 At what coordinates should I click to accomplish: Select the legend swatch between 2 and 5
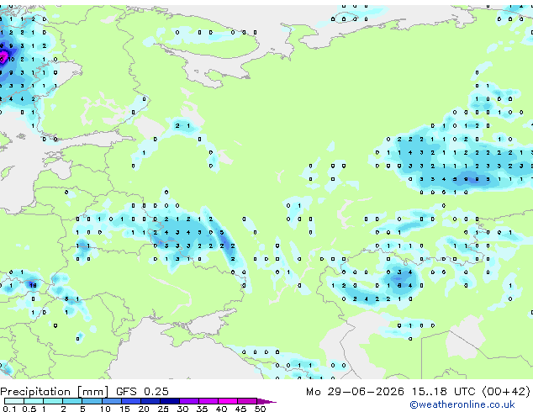coord(72,401)
